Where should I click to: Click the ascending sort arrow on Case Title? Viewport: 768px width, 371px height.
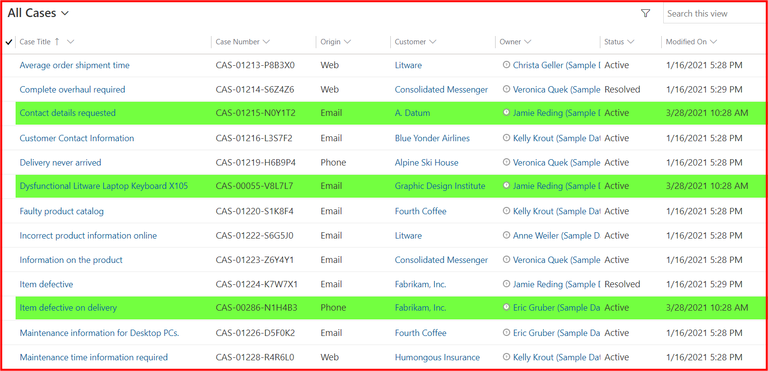click(x=57, y=41)
